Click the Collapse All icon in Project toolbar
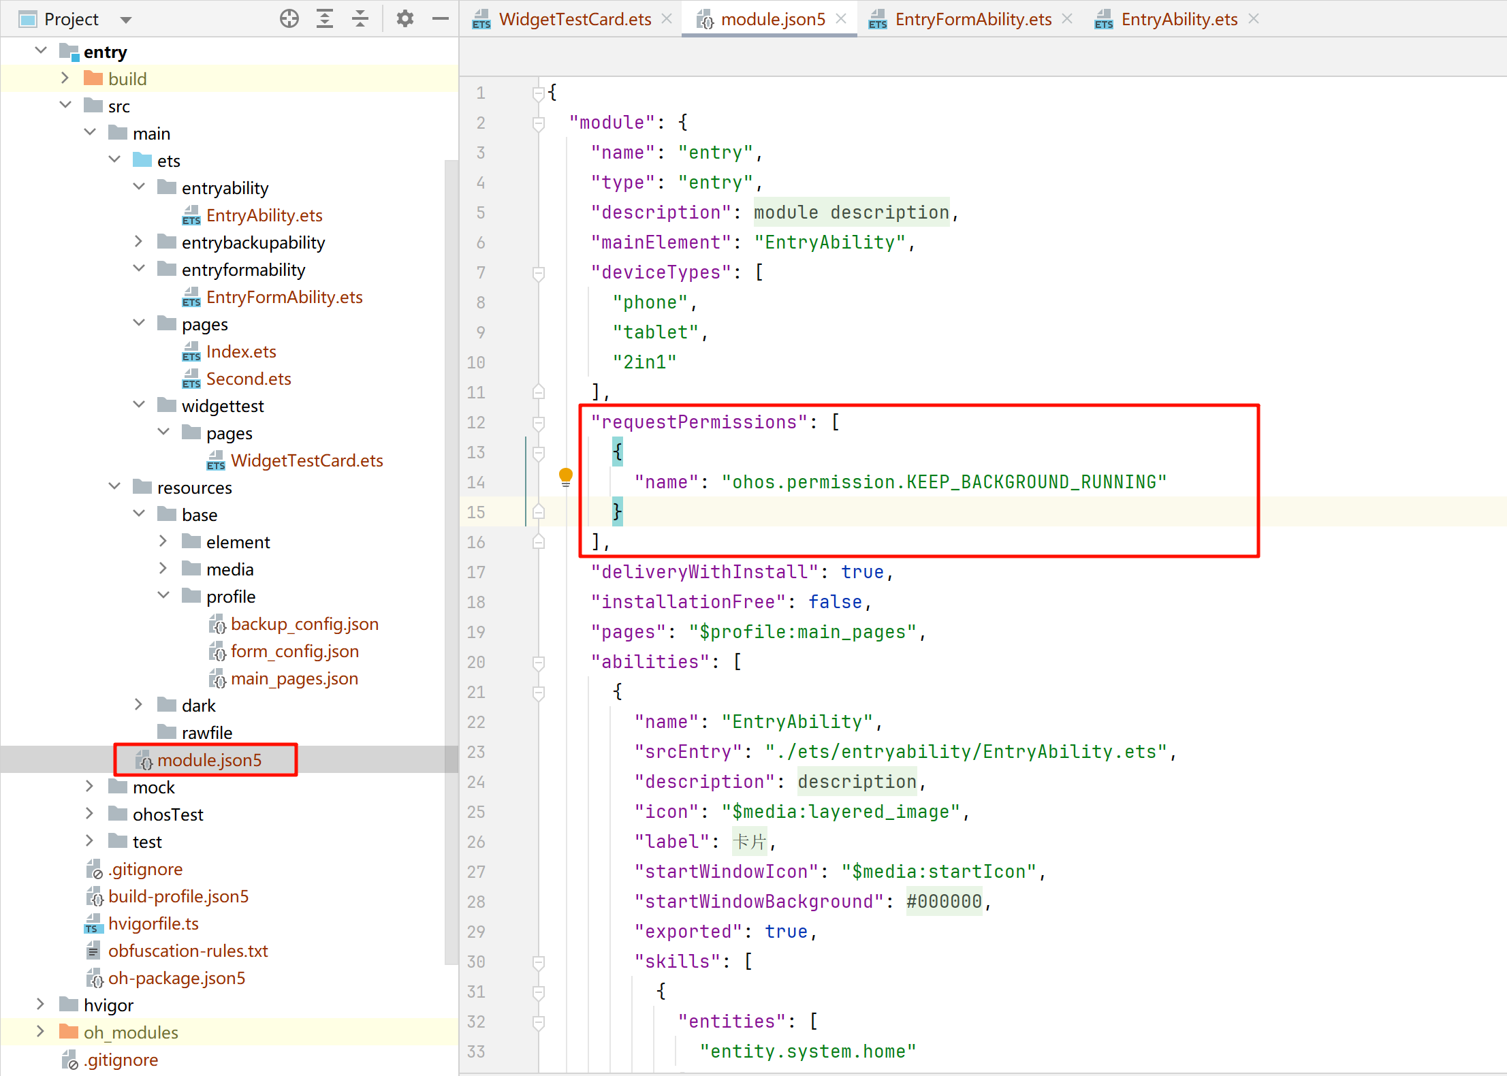1507x1076 pixels. pyautogui.click(x=360, y=19)
